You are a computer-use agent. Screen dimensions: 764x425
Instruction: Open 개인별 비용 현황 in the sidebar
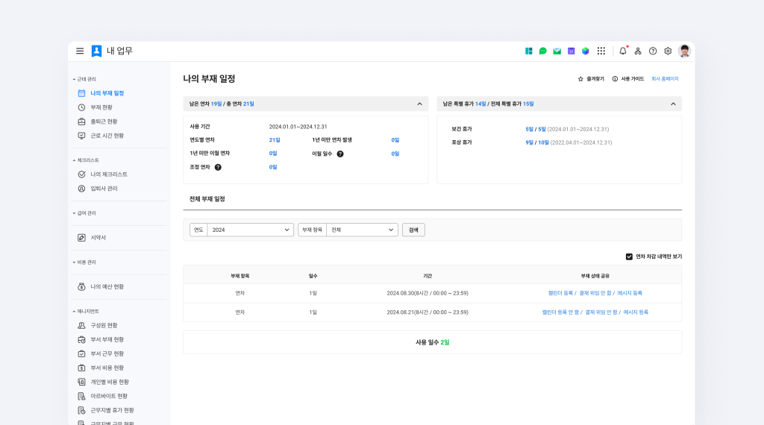(x=110, y=382)
